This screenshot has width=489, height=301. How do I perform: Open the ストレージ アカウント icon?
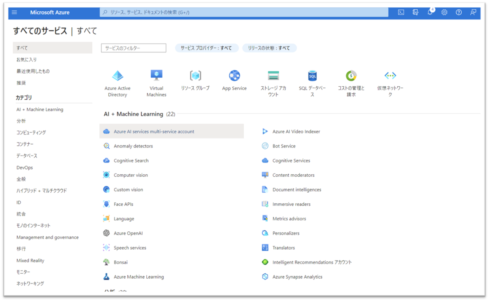(x=273, y=75)
